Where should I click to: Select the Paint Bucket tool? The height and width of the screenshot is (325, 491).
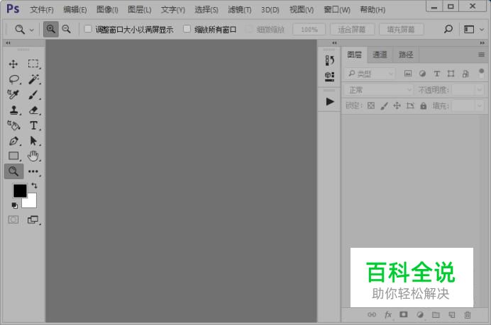point(13,125)
